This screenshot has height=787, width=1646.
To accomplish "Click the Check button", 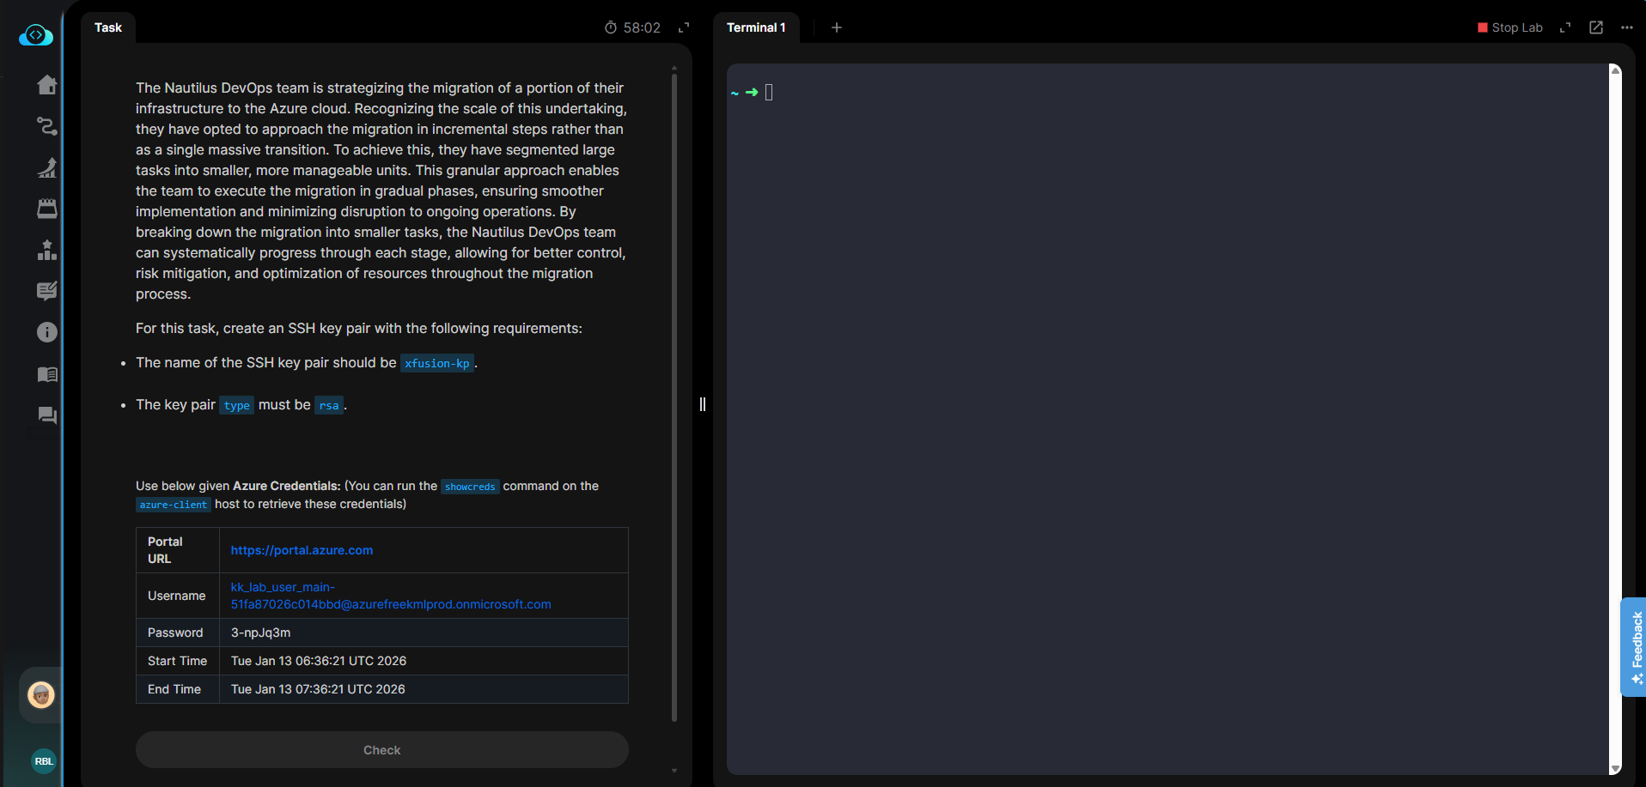I will pyautogui.click(x=382, y=750).
